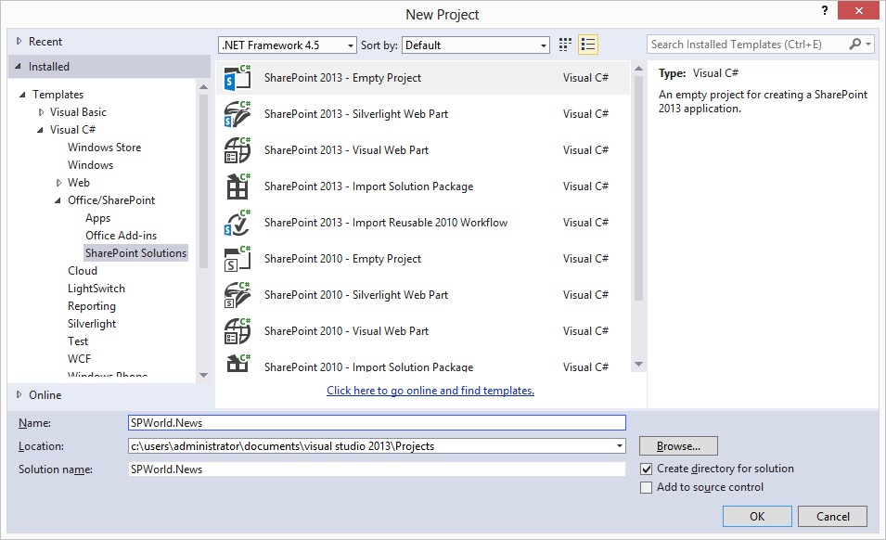Select "SharePoint 2013 - Import Reusable 2010 Workflow" text
Screen dimensions: 886x540
(386, 223)
